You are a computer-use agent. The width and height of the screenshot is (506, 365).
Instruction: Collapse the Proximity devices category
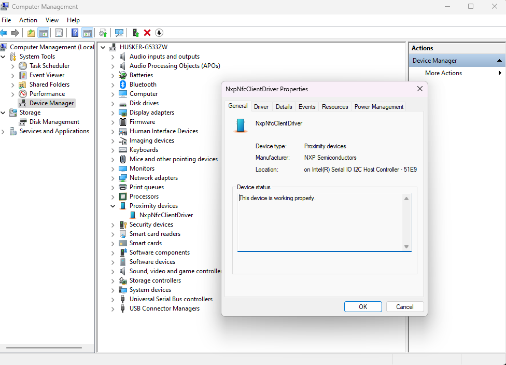click(113, 205)
